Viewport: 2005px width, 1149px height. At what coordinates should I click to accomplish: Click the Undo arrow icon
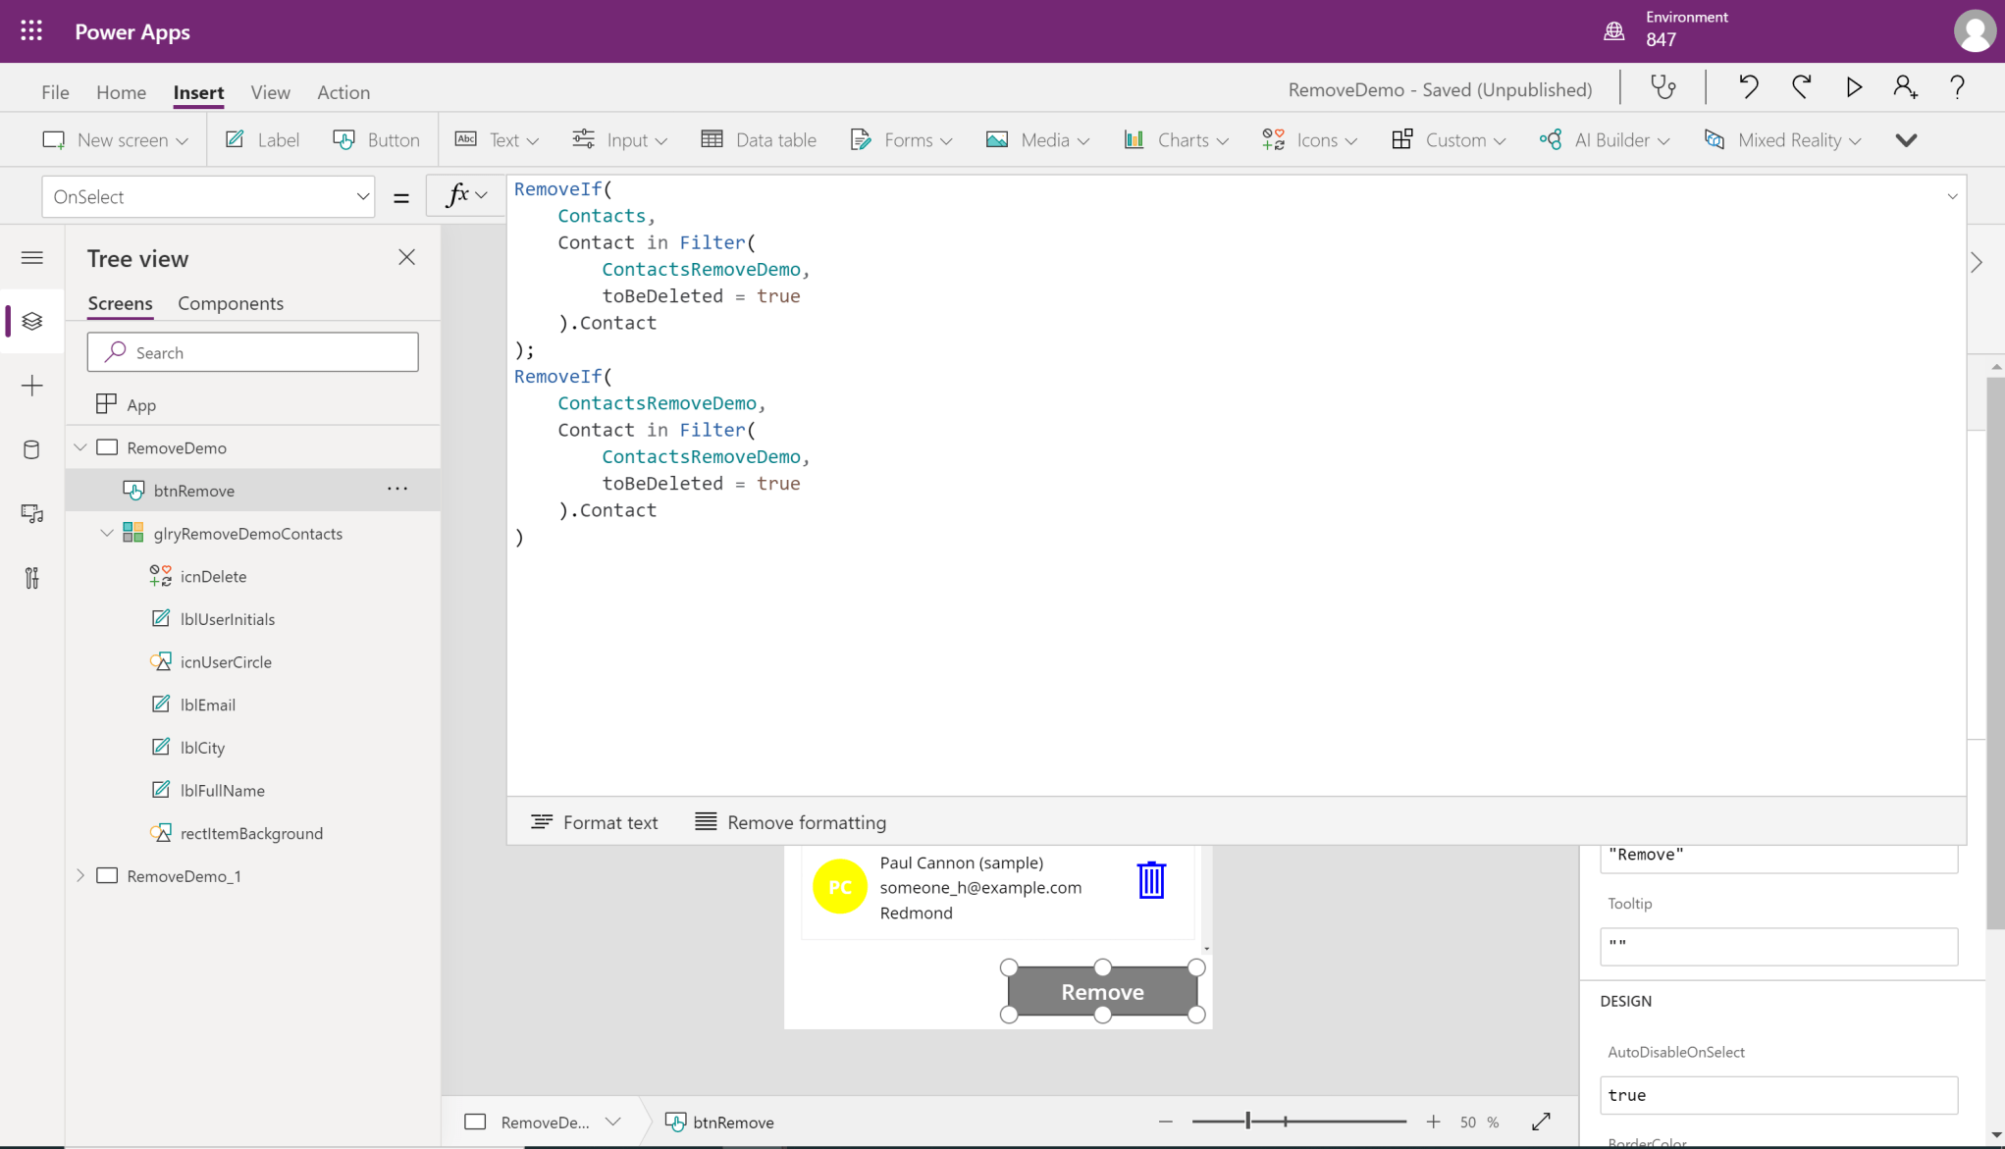(1748, 88)
